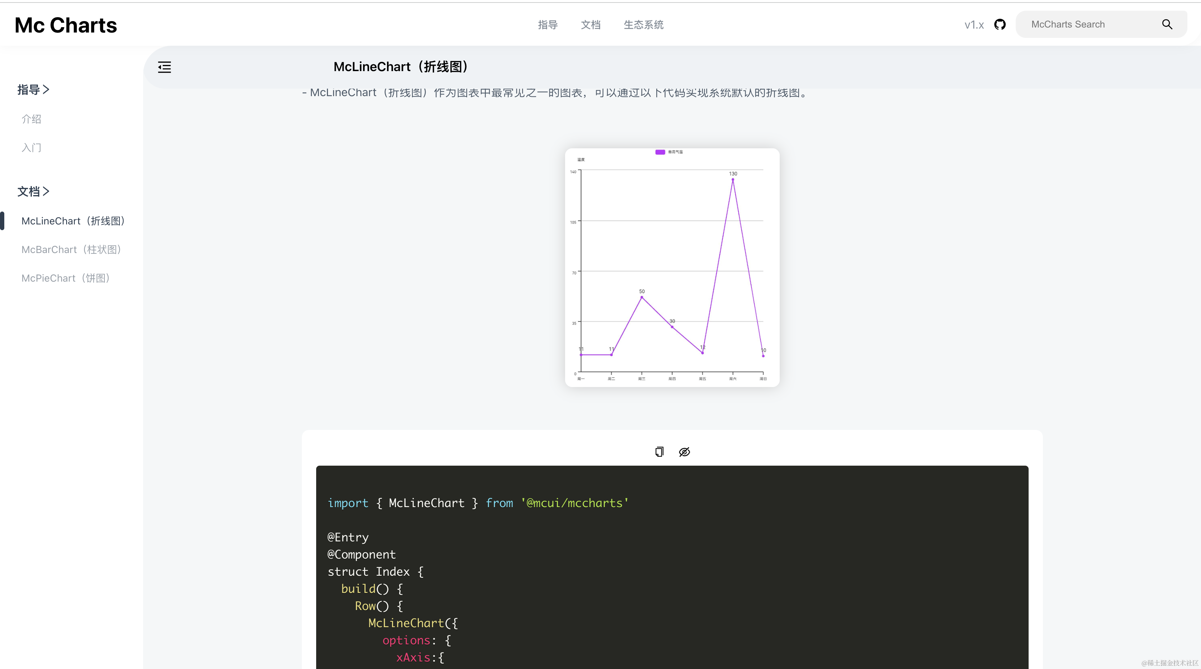Viewport: 1201px width, 669px height.
Task: Collapse sidebar with menu fold icon
Action: tap(165, 67)
